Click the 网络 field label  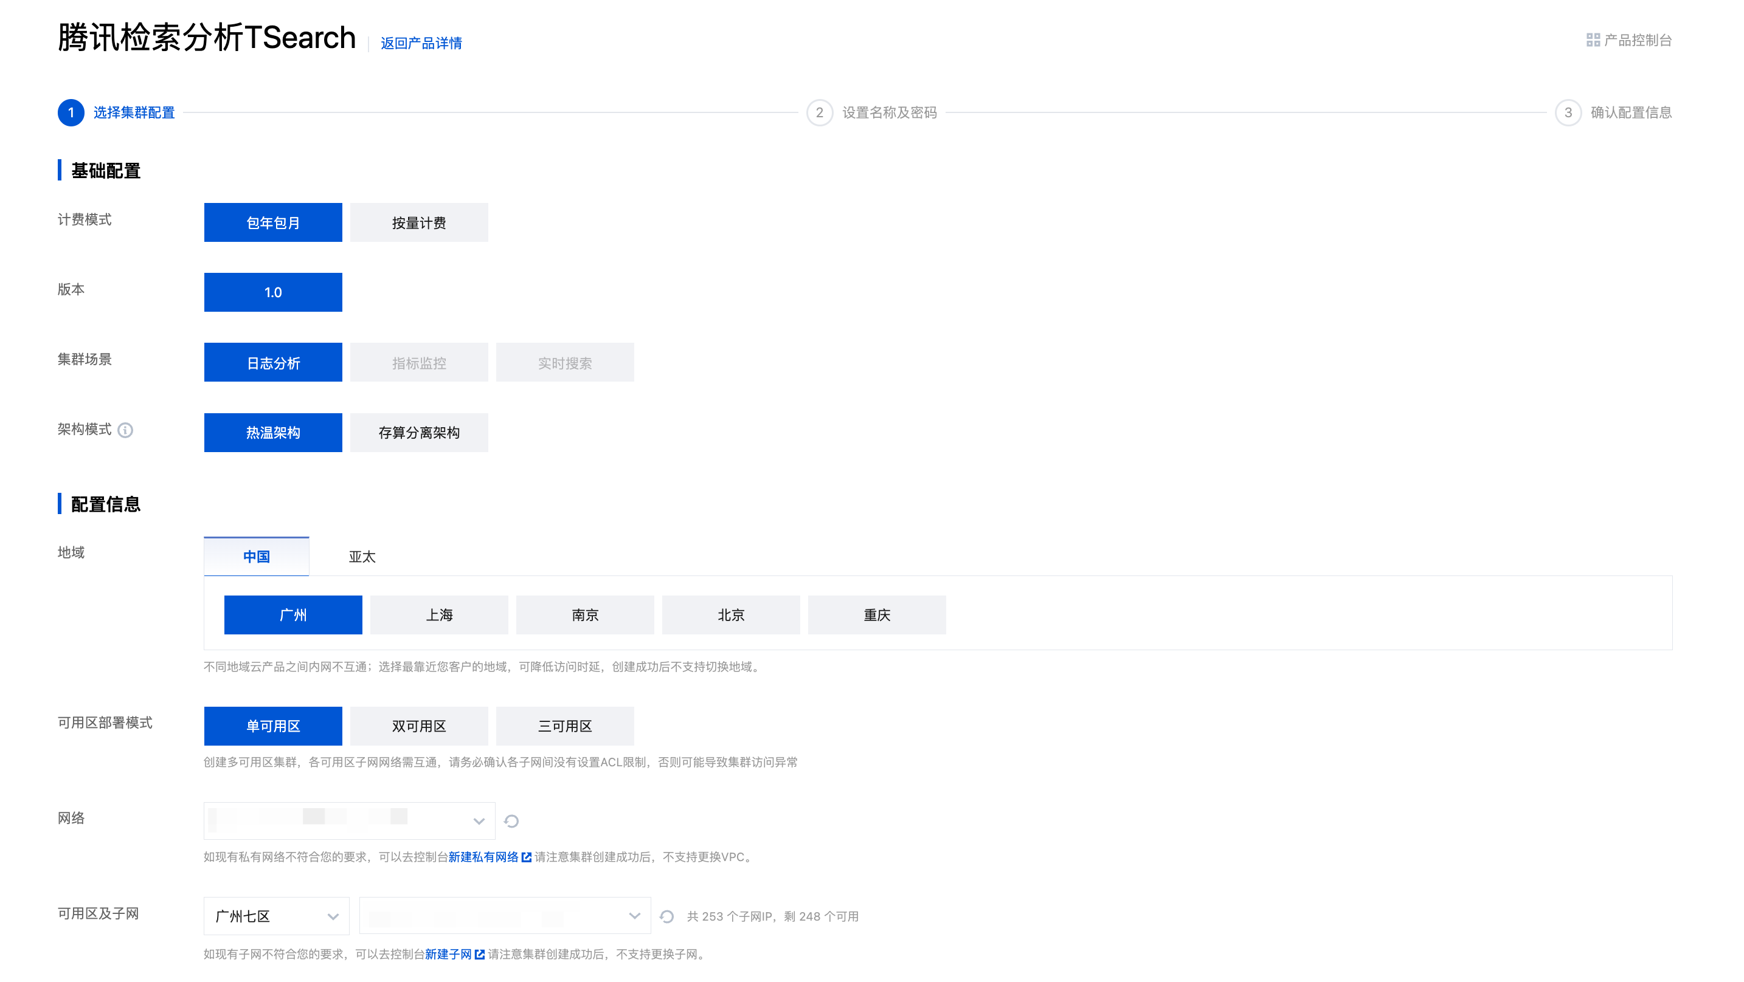point(71,817)
